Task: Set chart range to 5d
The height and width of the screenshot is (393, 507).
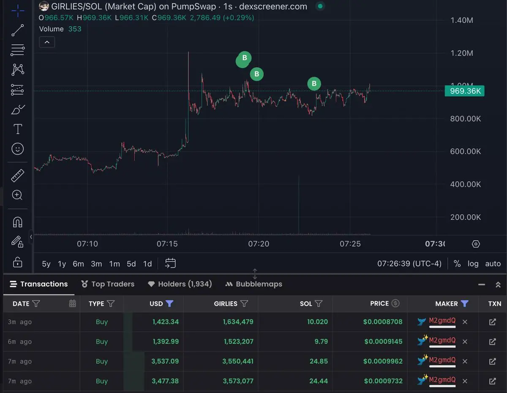Action: pyautogui.click(x=131, y=264)
